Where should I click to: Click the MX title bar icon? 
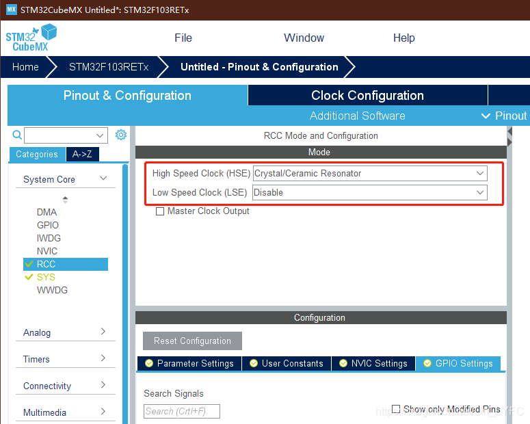pyautogui.click(x=11, y=10)
